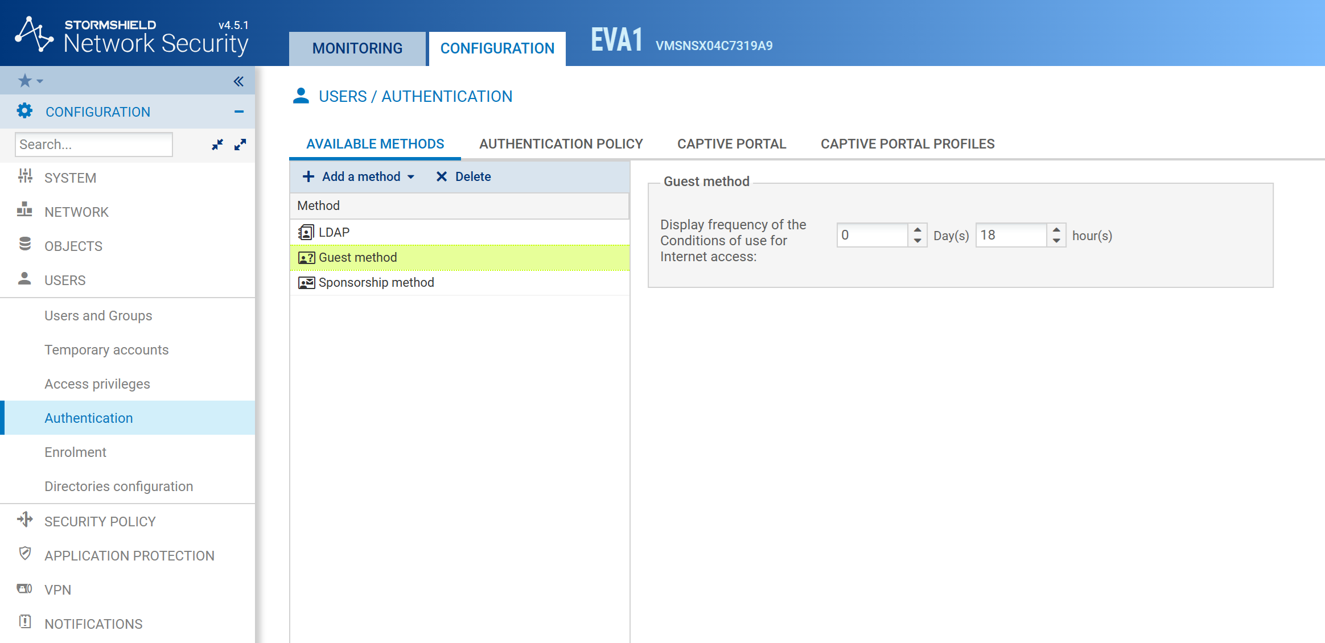Image resolution: width=1325 pixels, height=643 pixels.
Task: Open the Add a method dropdown
Action: point(360,177)
